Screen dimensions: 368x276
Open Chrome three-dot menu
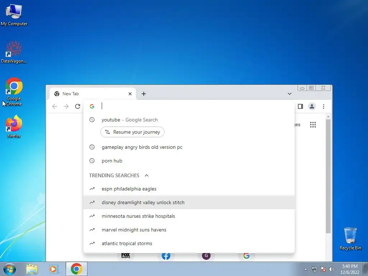[x=323, y=106]
